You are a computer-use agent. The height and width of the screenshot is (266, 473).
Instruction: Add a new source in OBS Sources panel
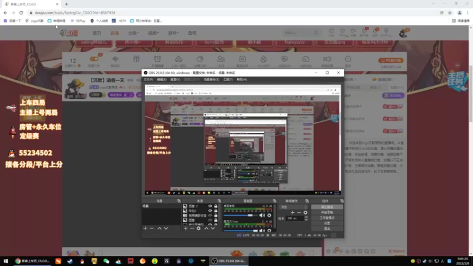point(186,229)
